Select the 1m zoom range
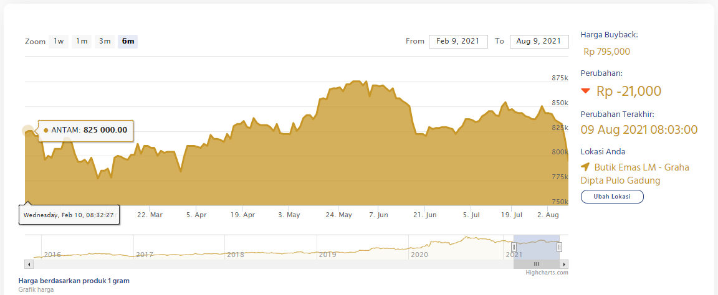 pyautogui.click(x=82, y=42)
